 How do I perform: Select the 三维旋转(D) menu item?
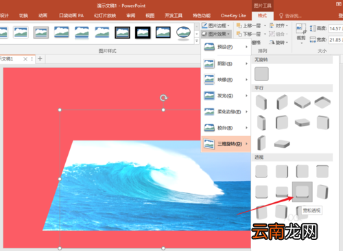(226, 144)
